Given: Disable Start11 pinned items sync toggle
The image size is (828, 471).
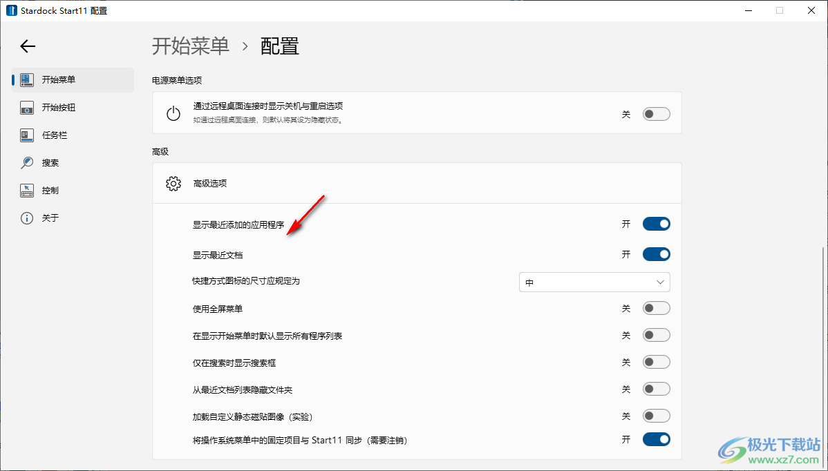Looking at the screenshot, I should click(655, 439).
